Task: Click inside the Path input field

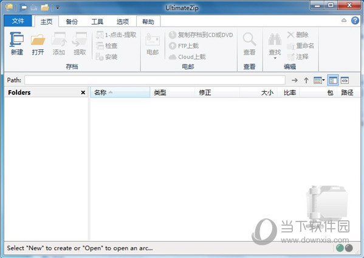Action: [155, 80]
